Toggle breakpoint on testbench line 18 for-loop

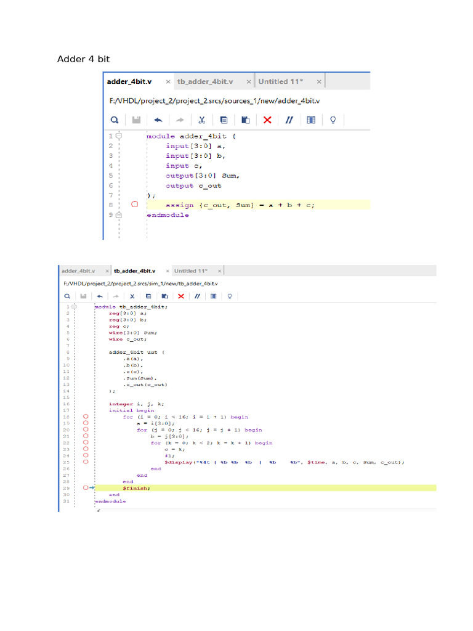point(86,417)
